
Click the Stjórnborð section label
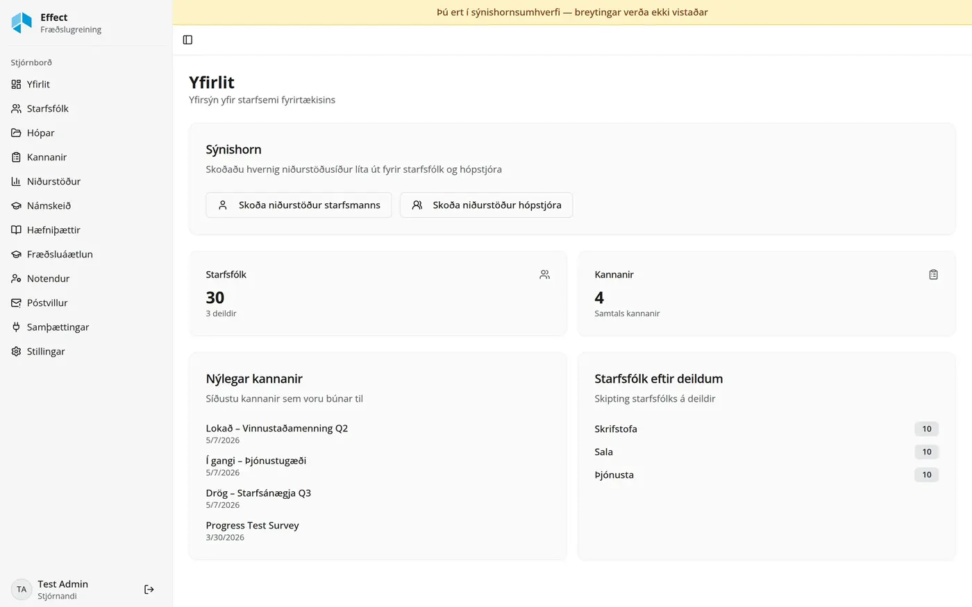point(31,62)
